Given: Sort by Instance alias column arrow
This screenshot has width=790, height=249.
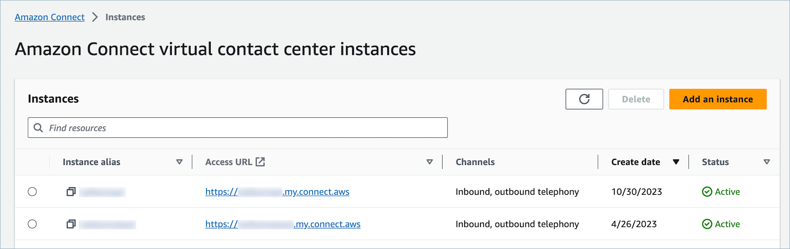Looking at the screenshot, I should (179, 162).
